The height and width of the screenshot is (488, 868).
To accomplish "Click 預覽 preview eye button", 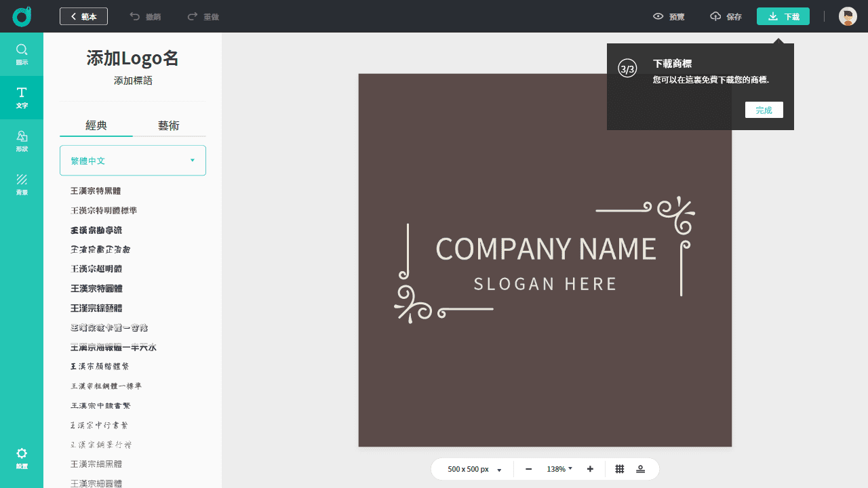I will (669, 16).
